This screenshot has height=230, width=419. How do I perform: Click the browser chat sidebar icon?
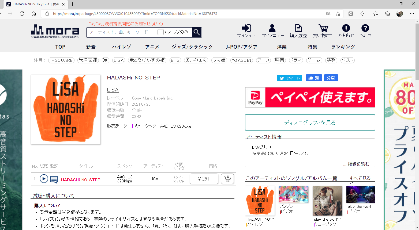(351, 14)
